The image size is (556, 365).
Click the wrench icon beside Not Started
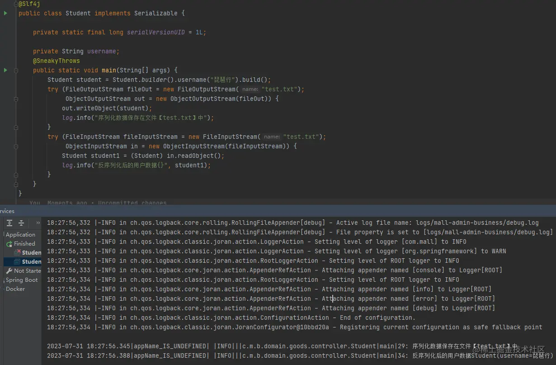[9, 270]
